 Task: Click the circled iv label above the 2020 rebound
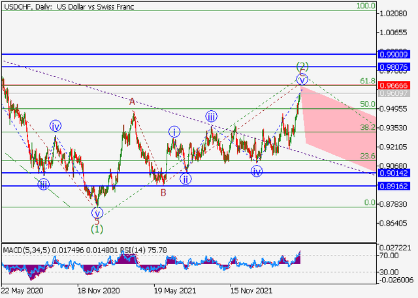pyautogui.click(x=56, y=126)
